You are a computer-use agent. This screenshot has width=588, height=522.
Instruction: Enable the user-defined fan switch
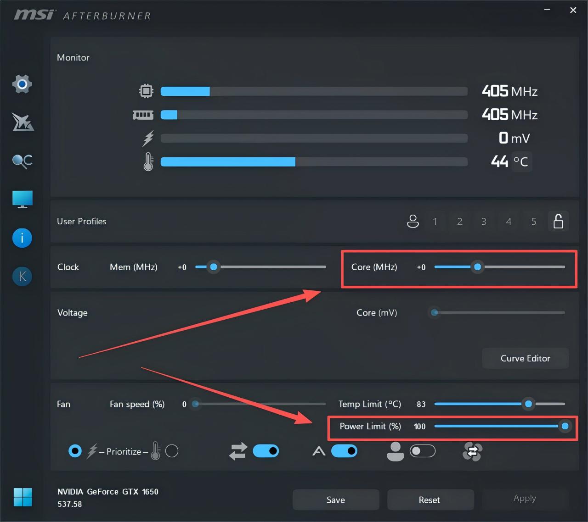(x=423, y=451)
